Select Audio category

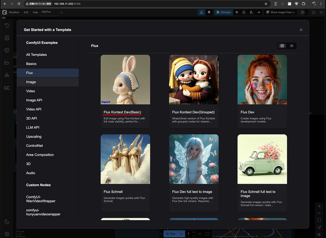[48, 173]
